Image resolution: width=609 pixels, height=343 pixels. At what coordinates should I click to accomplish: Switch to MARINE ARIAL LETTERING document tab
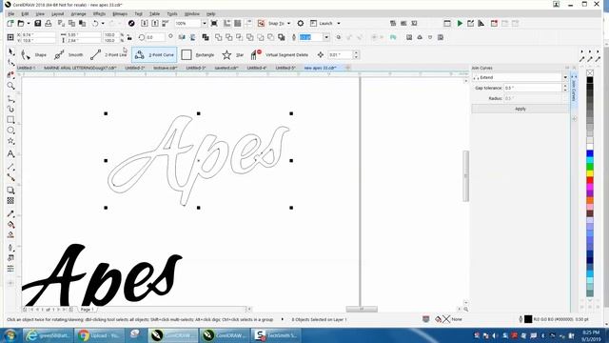click(80, 68)
